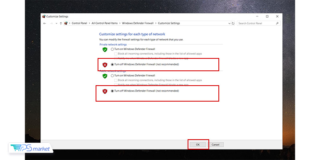The width and height of the screenshot is (320, 160).
Task: Open the recent locations dropdown arrow
Action: [x=56, y=24]
